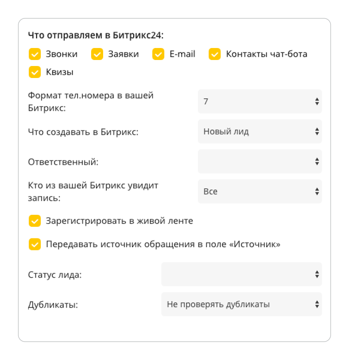The width and height of the screenshot is (349, 360).
Task: Click the Контакты чат-бота label
Action: coord(267,54)
